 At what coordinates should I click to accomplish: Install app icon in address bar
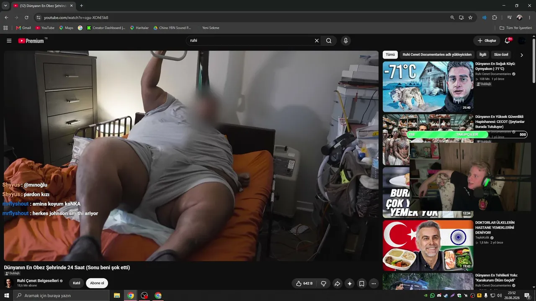click(x=461, y=18)
